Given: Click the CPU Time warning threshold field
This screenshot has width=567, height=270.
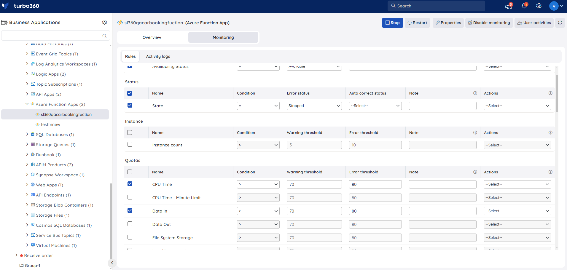Looking at the screenshot, I should (x=314, y=184).
